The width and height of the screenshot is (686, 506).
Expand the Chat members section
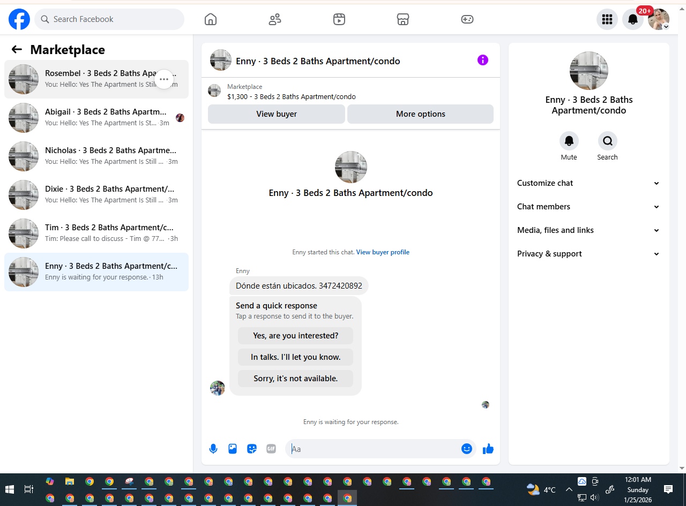[588, 207]
